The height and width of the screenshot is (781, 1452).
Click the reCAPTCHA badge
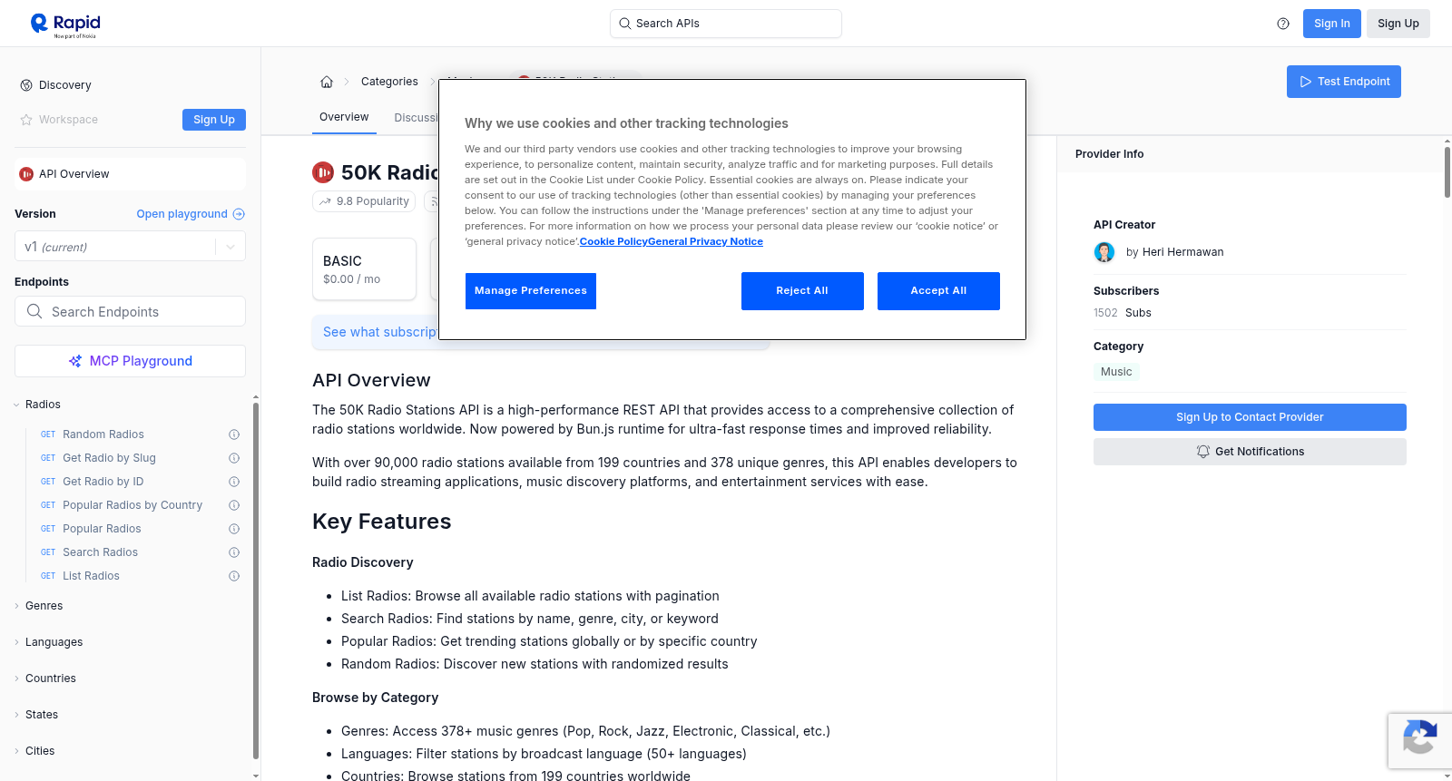[x=1419, y=741]
